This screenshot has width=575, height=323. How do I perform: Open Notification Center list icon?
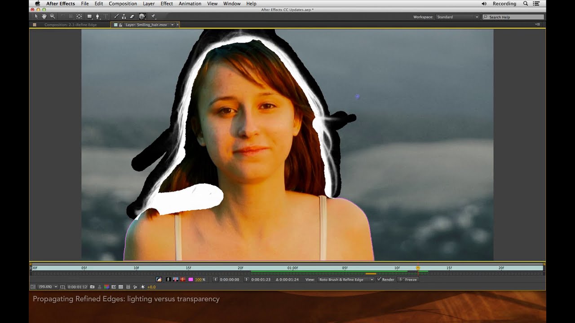(x=536, y=4)
